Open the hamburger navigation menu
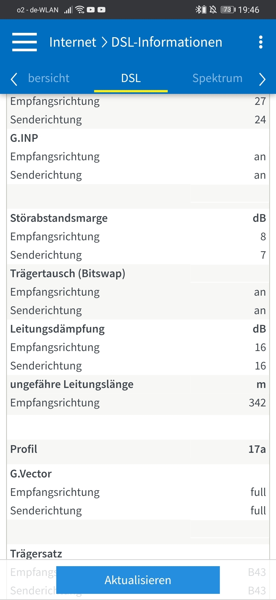This screenshot has width=276, height=600. pos(25,42)
